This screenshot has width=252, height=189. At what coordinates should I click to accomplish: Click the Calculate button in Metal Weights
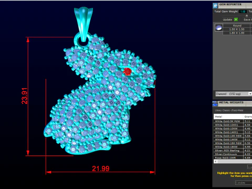tap(244, 183)
